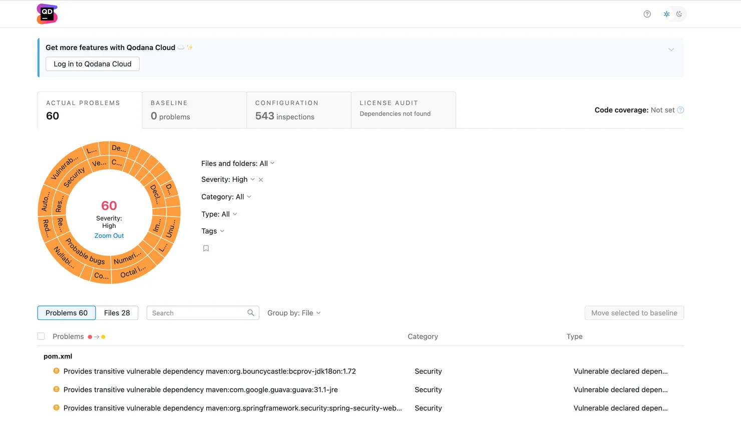Open help via the question mark icon
The image size is (741, 422).
pos(647,14)
